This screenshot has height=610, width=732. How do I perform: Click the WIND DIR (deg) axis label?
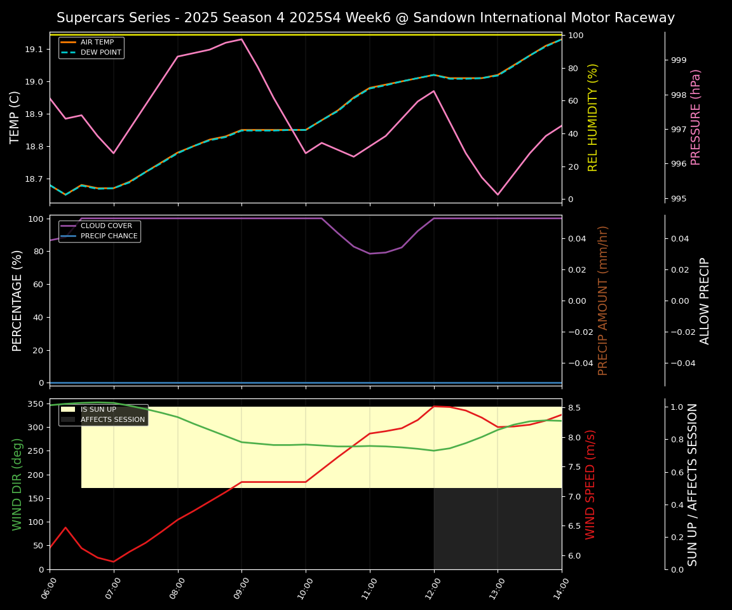(x=17, y=484)
